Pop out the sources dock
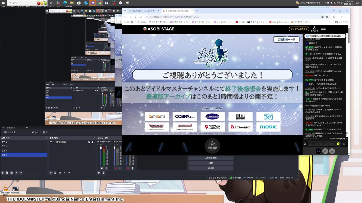Image resolution: width=362 pixels, height=203 pixels. [94, 138]
